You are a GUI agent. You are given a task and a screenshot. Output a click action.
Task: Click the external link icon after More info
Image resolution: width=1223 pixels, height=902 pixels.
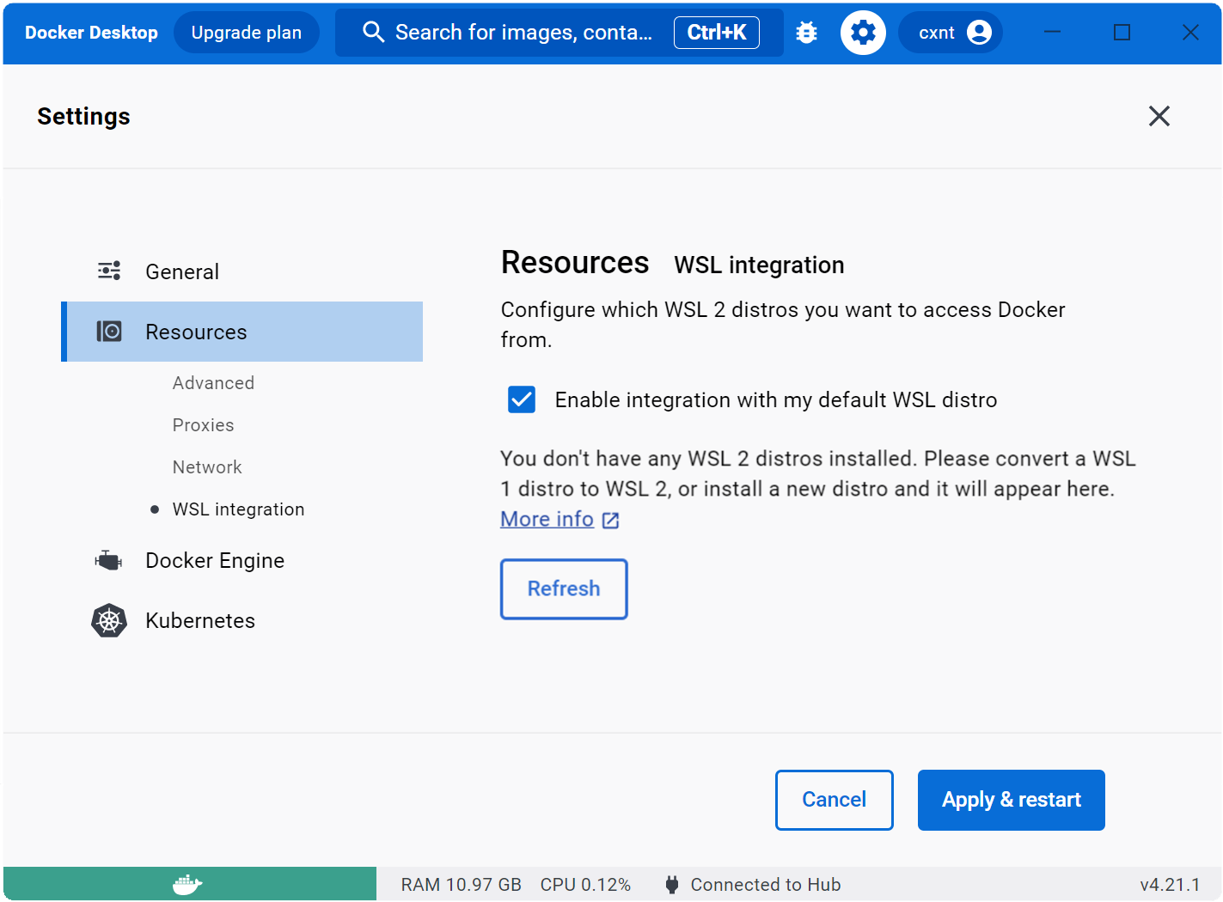click(611, 521)
